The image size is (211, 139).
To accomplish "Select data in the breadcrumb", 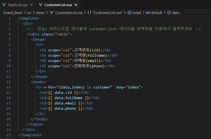I will [175, 13].
